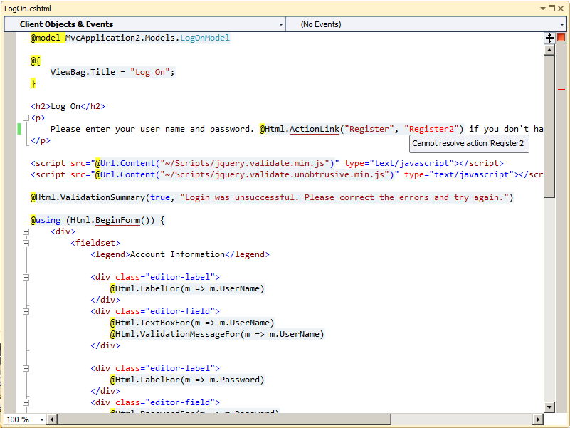Click the editor split handle above the scrollbar
The image size is (570, 428).
[x=549, y=38]
